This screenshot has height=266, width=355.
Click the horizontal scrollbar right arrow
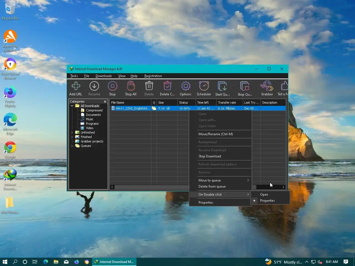[283, 187]
